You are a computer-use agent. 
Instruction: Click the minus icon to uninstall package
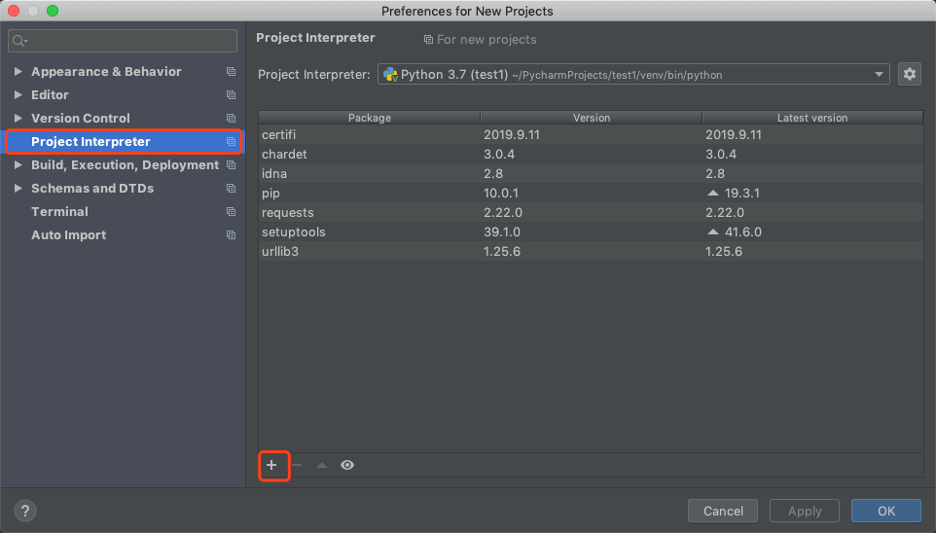pyautogui.click(x=297, y=465)
